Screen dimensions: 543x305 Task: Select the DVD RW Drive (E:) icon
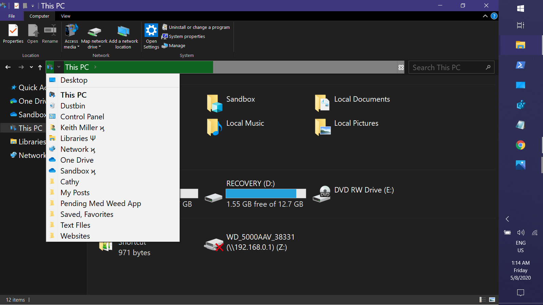tap(322, 194)
